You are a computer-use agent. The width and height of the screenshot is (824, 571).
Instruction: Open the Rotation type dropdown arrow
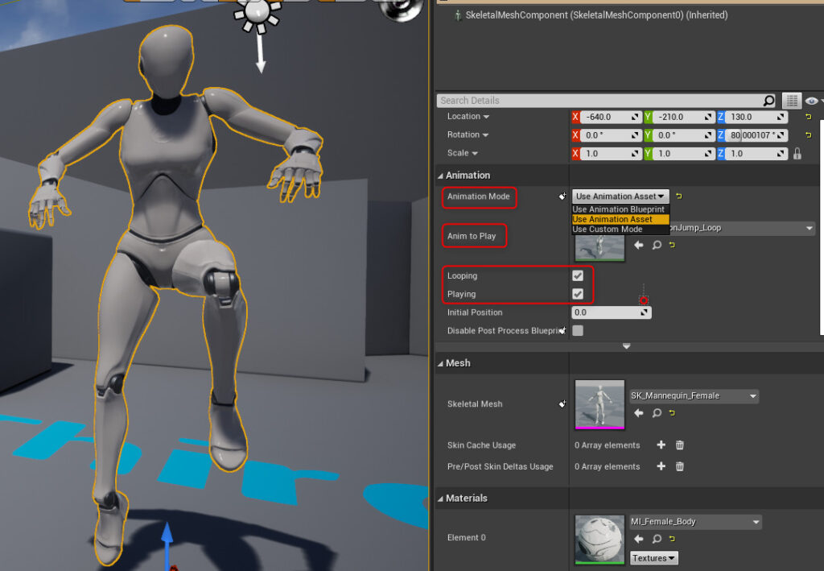pyautogui.click(x=485, y=135)
